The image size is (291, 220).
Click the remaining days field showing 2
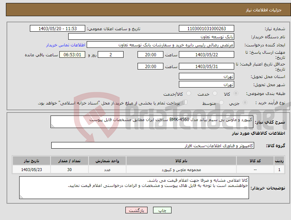click(111, 54)
